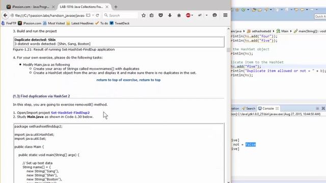Open the To do bookmark
Viewport: 326px width, 183px height.
pyautogui.click(x=102, y=23)
